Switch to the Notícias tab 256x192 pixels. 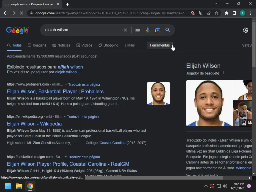[x=61, y=45]
